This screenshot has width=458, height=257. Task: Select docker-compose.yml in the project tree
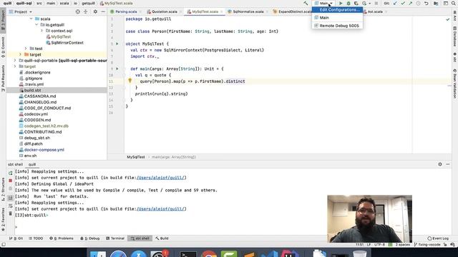tap(44, 150)
